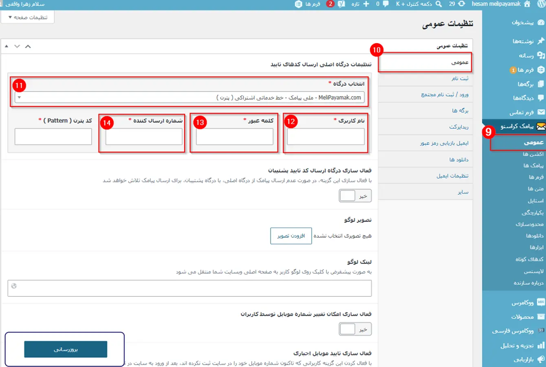Click the ووکامرس فارسی icon
The image size is (546, 367).
pyautogui.click(x=541, y=331)
